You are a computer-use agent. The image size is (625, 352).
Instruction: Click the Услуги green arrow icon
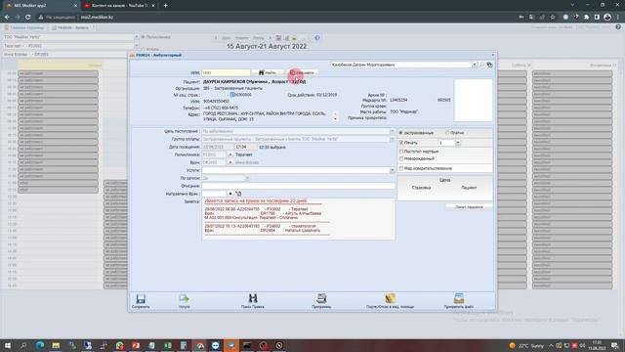[185, 298]
